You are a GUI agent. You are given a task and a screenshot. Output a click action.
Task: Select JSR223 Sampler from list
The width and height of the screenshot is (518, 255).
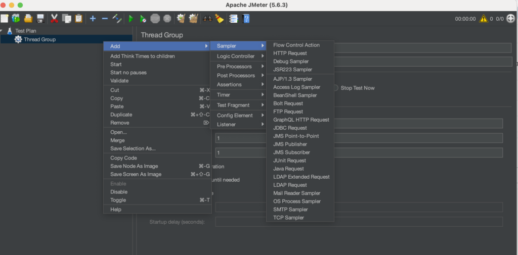coord(300,70)
